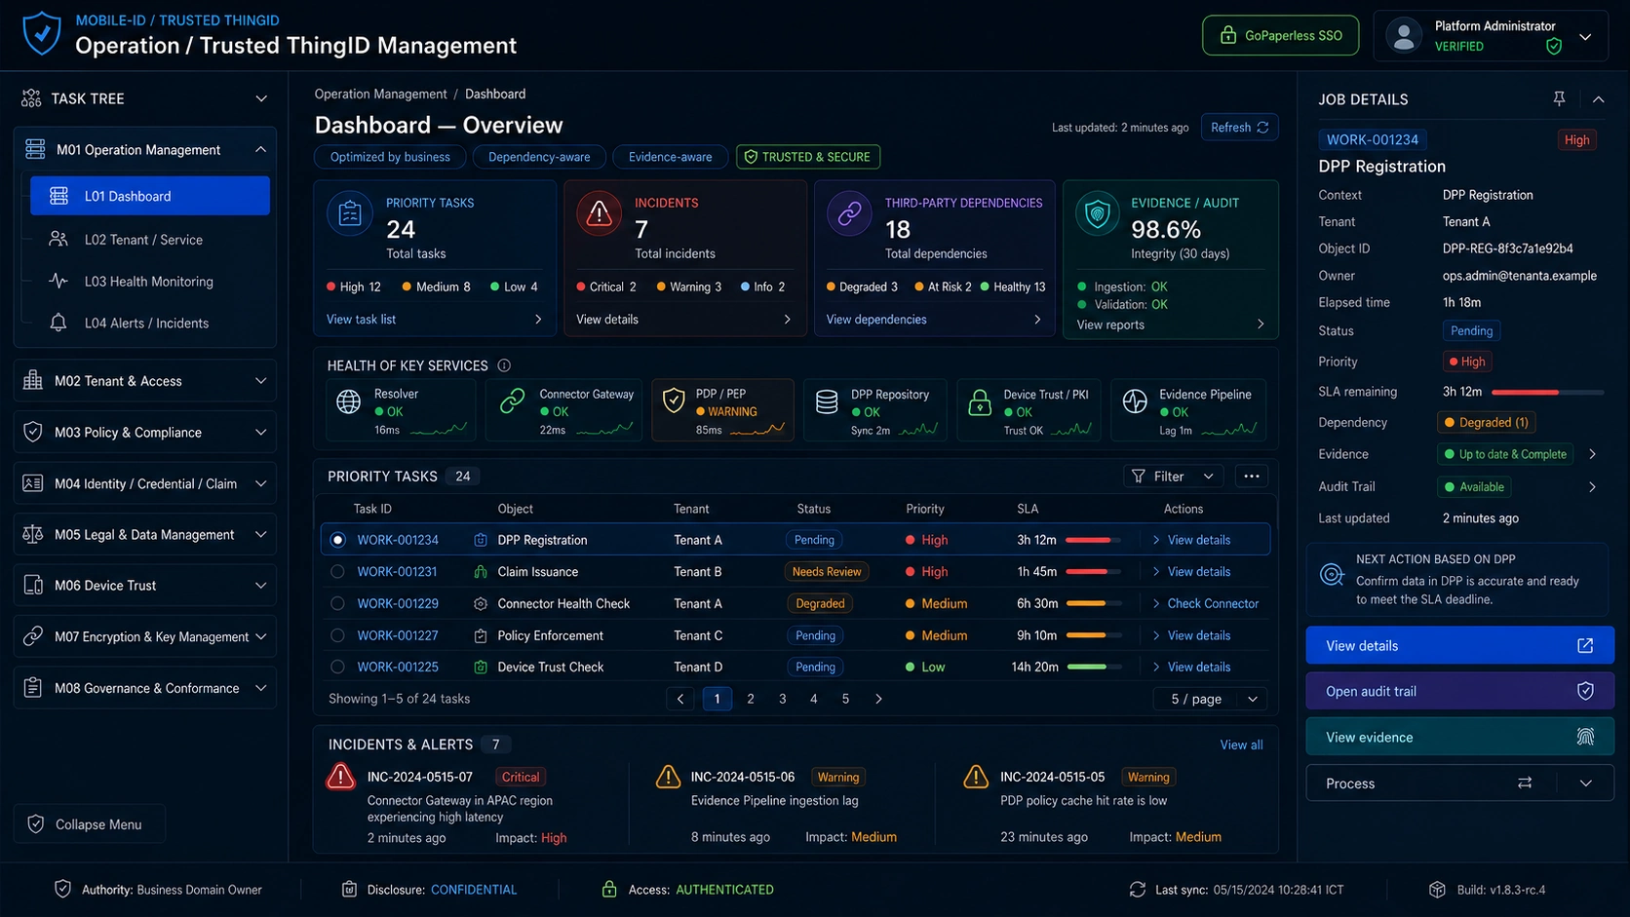Click View all incidents link
Screen dimensions: 1630x917
pyautogui.click(x=1241, y=745)
